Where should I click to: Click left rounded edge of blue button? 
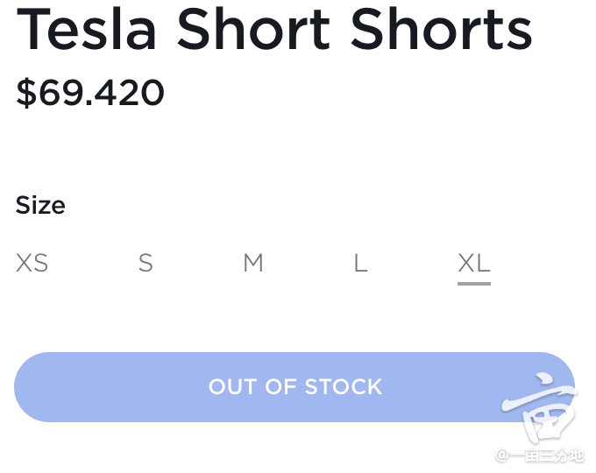pos(25,387)
